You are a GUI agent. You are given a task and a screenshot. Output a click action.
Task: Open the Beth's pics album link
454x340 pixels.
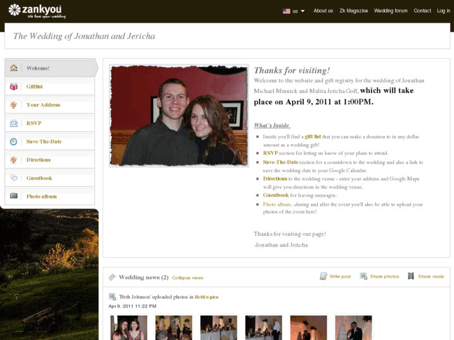click(x=207, y=297)
